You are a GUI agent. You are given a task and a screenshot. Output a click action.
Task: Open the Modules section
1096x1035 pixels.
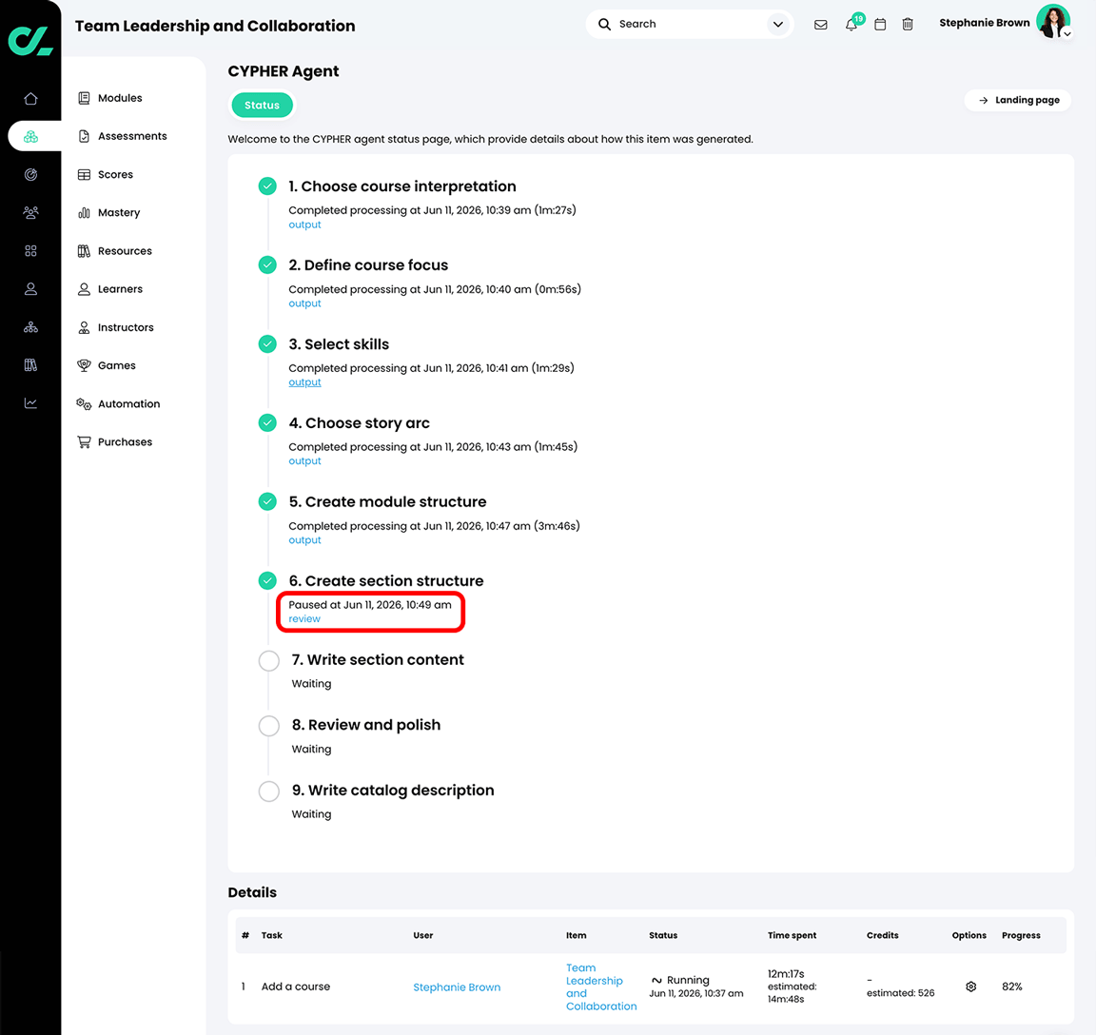(120, 98)
